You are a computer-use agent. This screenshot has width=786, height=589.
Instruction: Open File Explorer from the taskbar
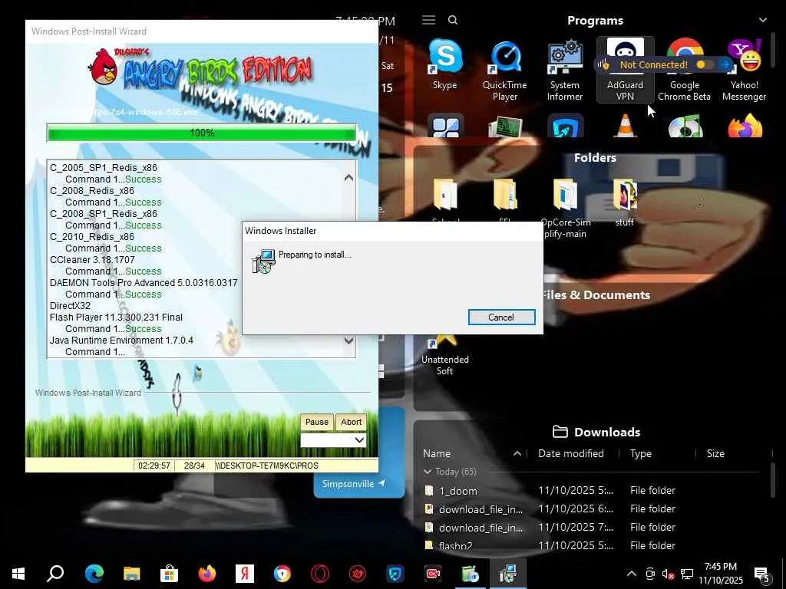click(132, 573)
